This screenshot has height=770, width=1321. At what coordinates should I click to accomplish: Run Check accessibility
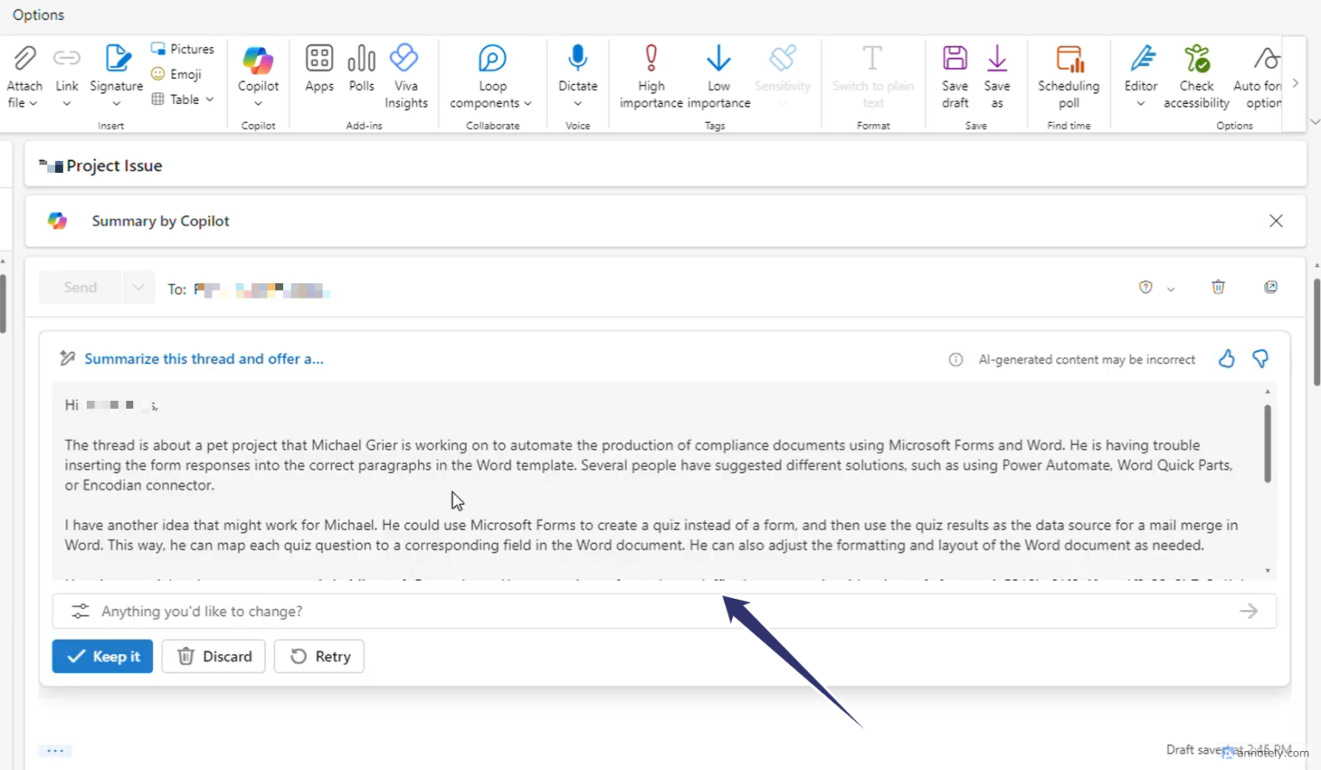1196,73
